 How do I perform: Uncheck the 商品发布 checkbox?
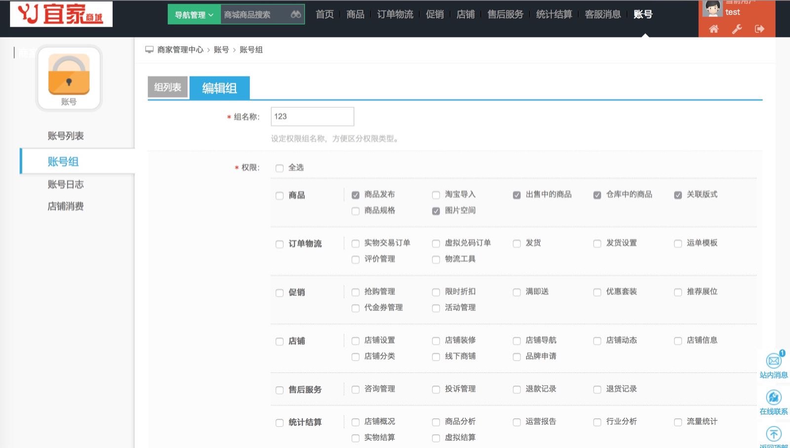pyautogui.click(x=355, y=195)
